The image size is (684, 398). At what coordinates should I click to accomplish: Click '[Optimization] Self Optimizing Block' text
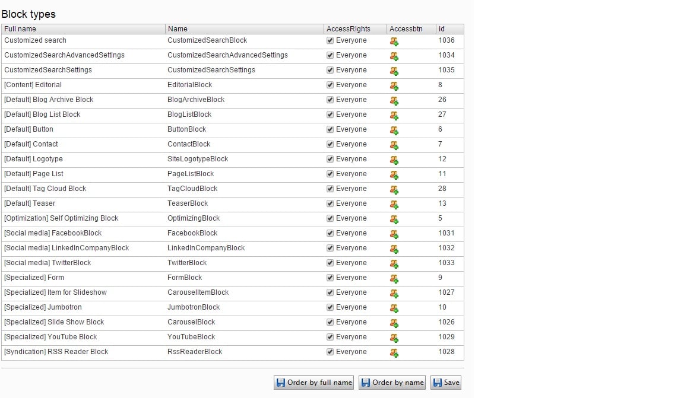tap(61, 218)
